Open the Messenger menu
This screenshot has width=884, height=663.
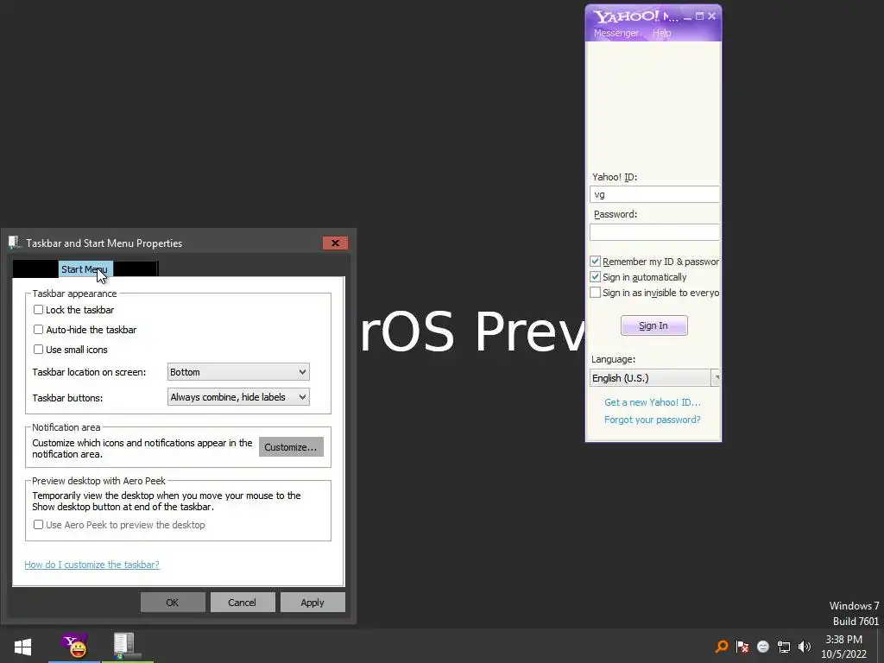(x=616, y=33)
